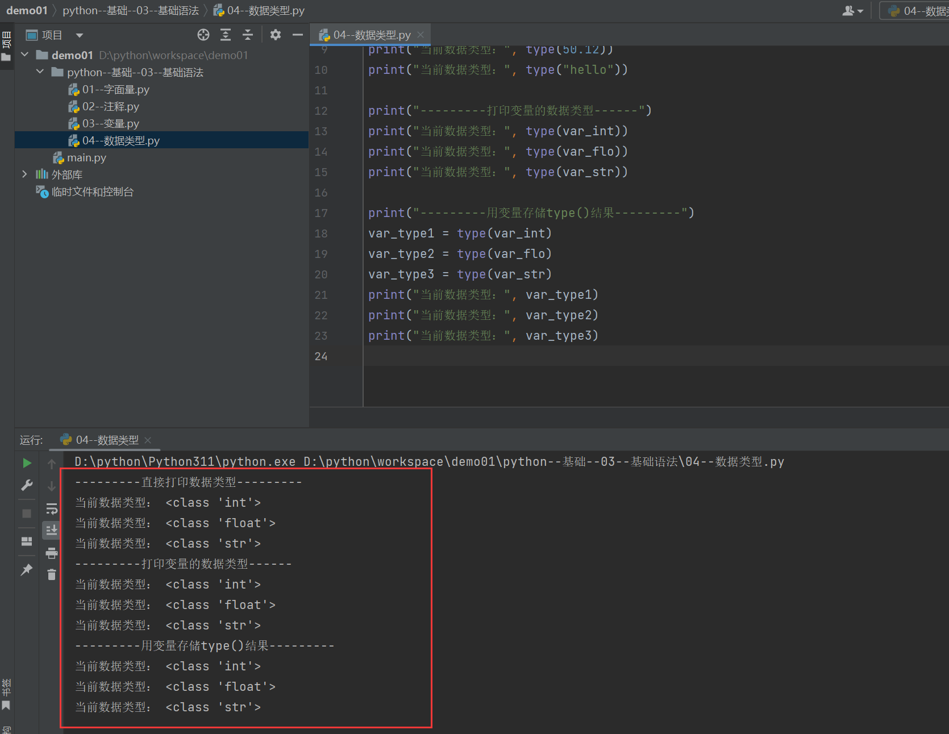Toggle scroll to end of console

pos(52,530)
